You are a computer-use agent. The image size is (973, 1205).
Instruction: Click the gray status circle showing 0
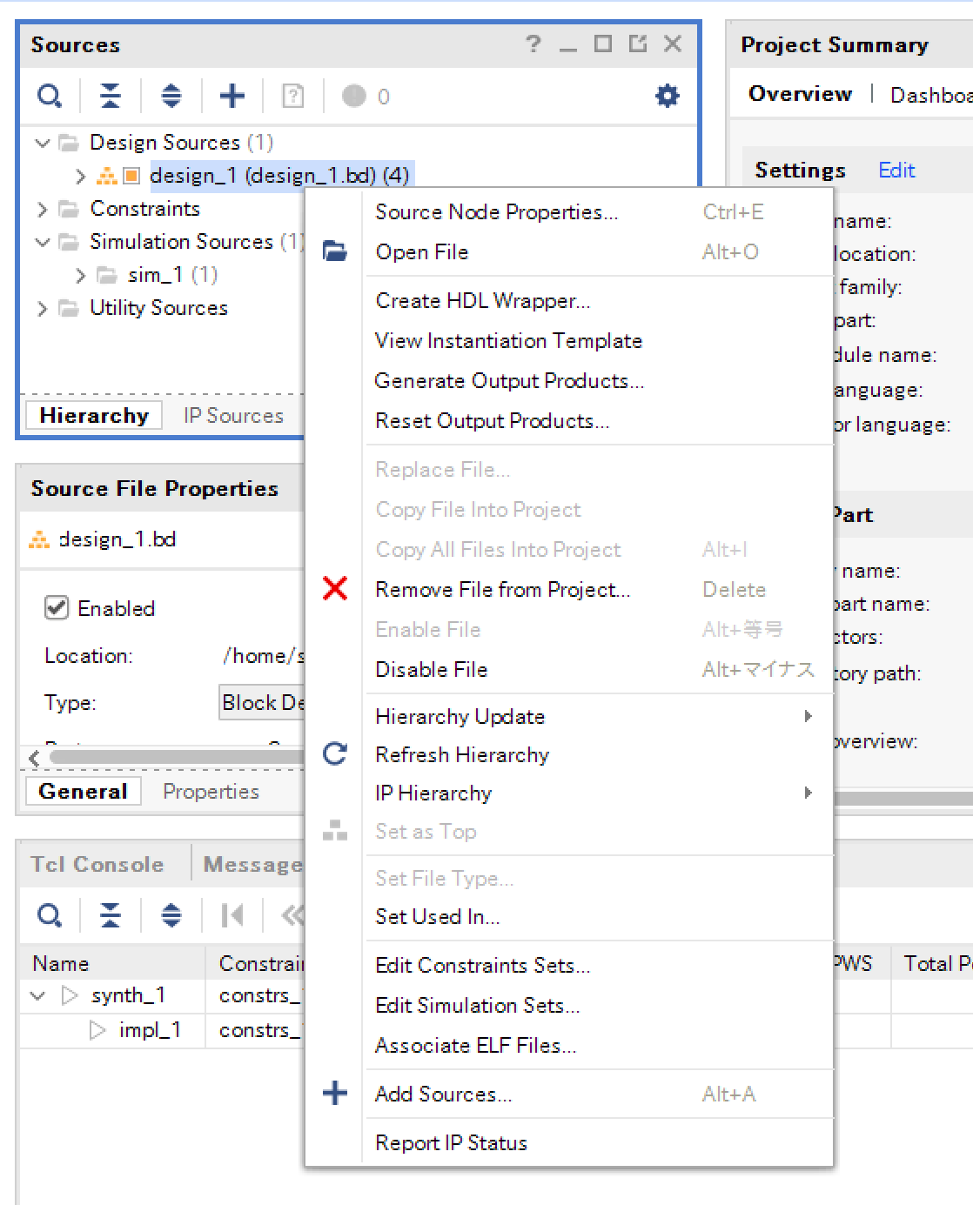tap(354, 96)
